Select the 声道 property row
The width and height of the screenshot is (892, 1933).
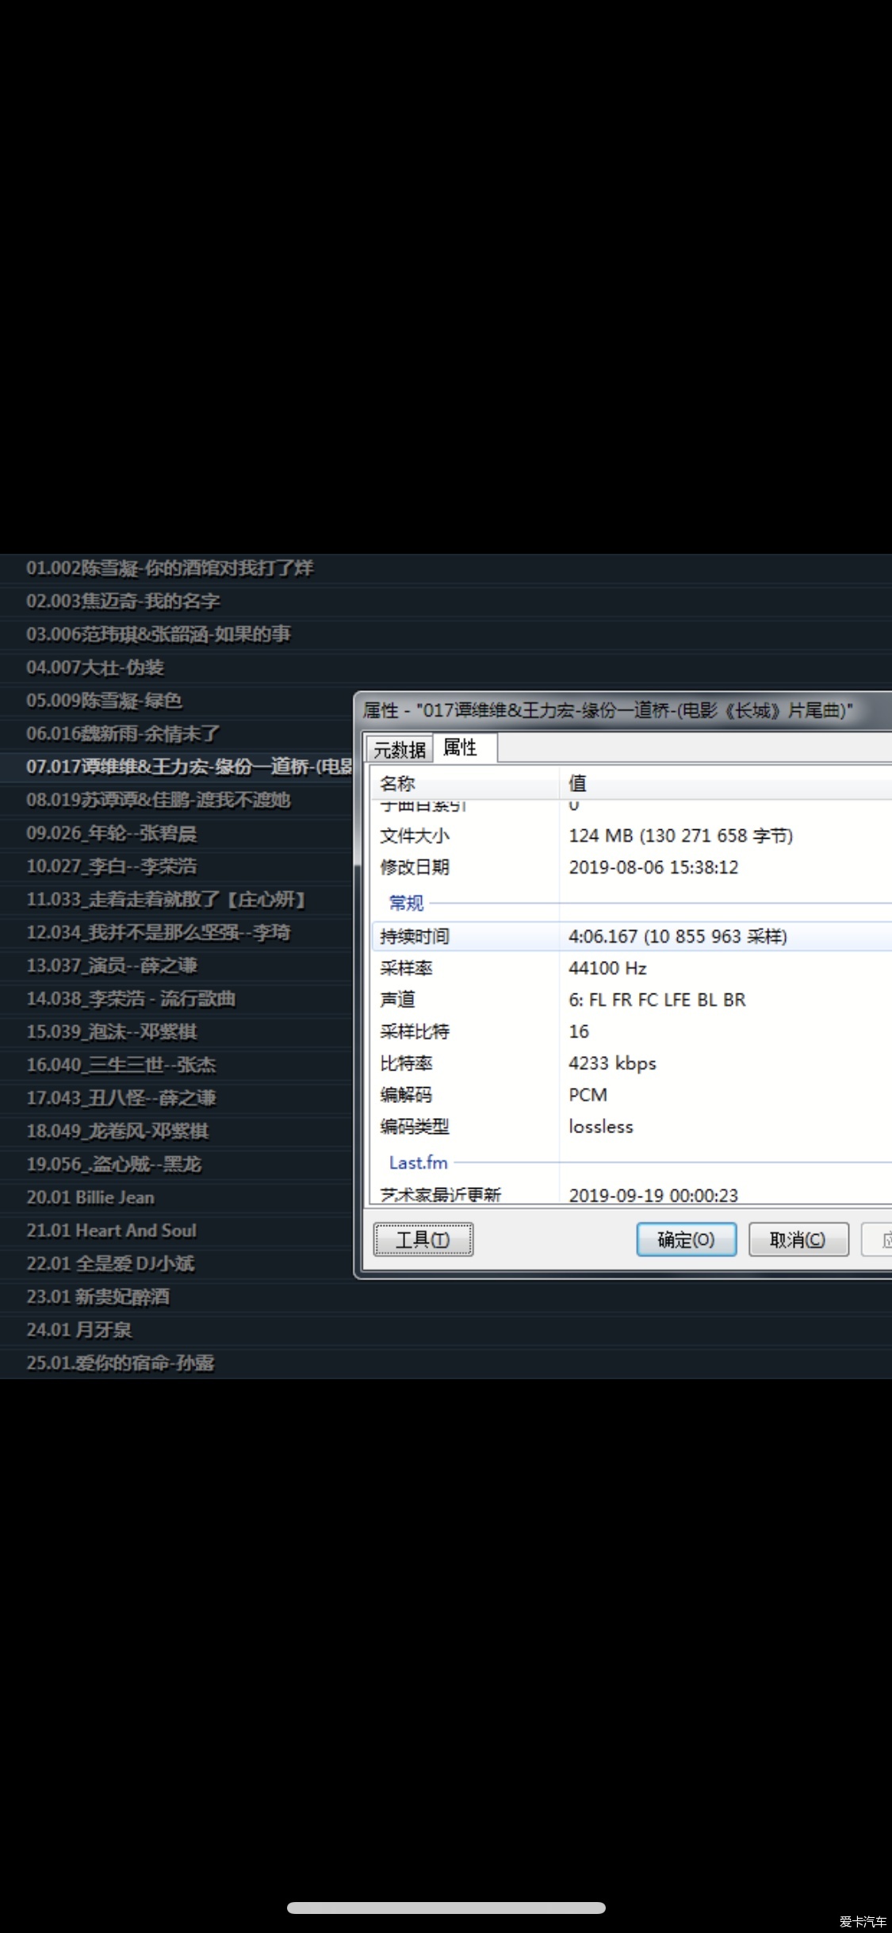[632, 1000]
